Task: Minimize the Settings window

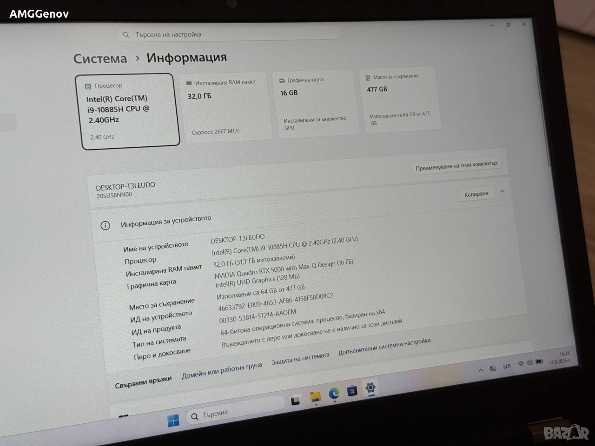Action: [x=492, y=25]
